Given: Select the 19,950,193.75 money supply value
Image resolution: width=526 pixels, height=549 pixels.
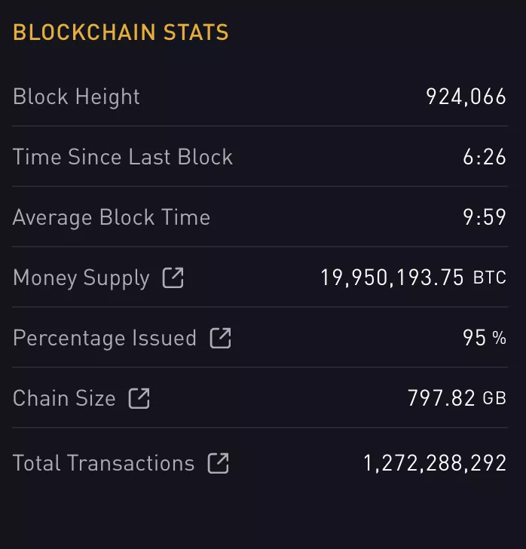Looking at the screenshot, I should click(392, 278).
